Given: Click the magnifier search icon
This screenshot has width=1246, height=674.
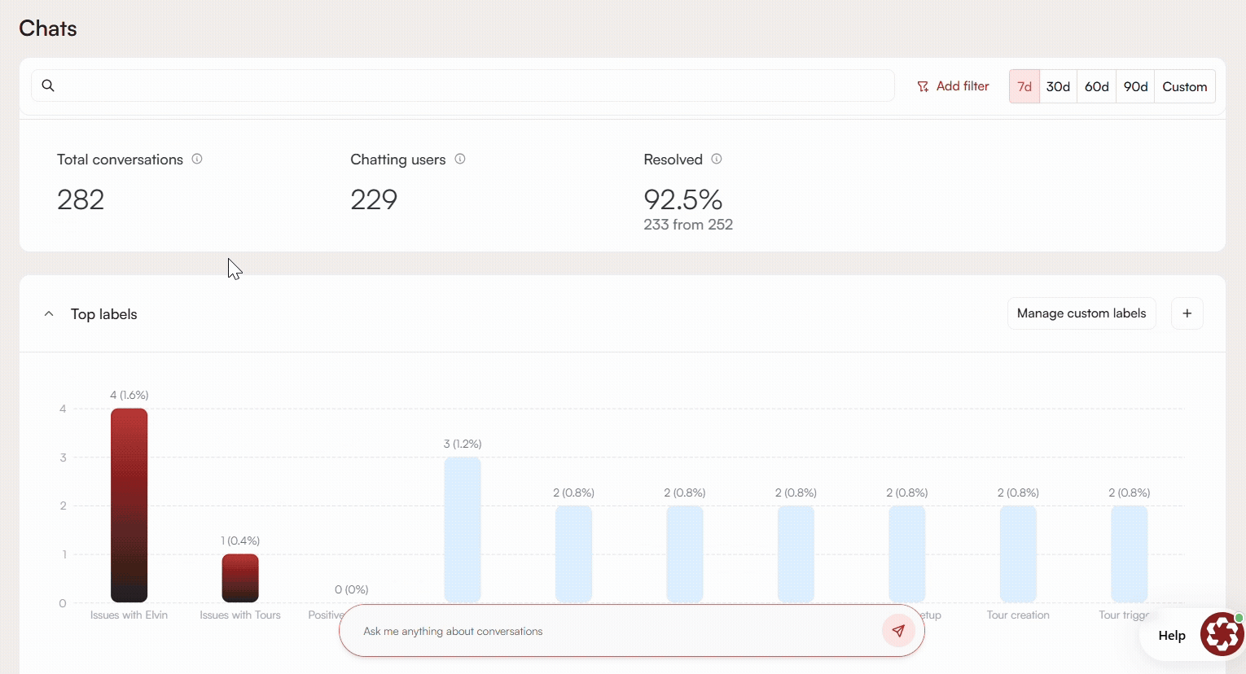Looking at the screenshot, I should click(x=48, y=85).
